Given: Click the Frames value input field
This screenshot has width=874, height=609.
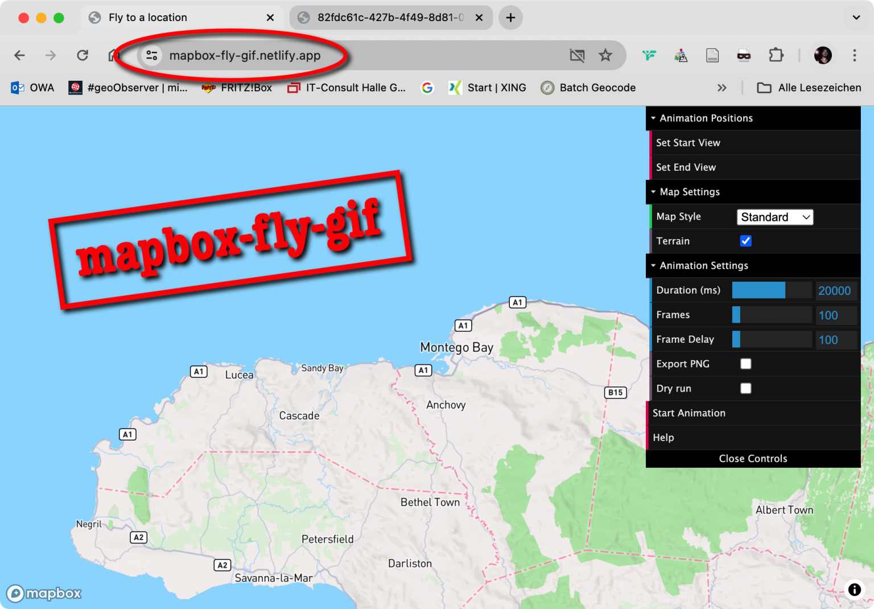Looking at the screenshot, I should point(836,315).
